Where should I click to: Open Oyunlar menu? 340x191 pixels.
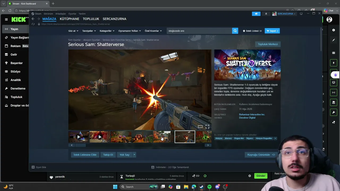tap(72, 14)
